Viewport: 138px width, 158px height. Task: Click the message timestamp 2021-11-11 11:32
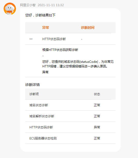point(51,5)
